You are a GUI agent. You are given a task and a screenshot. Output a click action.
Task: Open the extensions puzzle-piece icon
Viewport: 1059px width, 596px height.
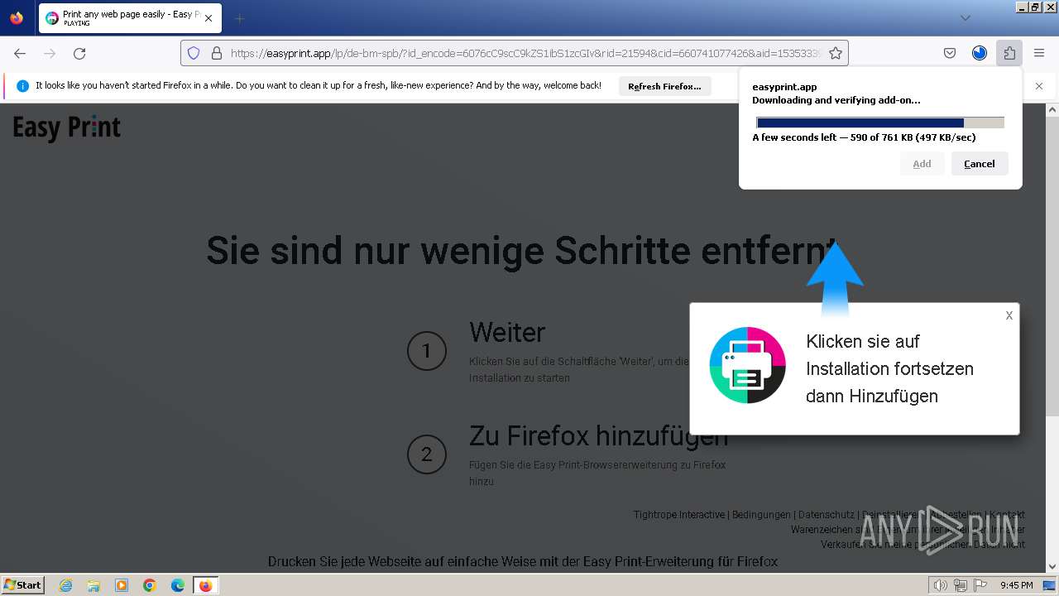(1009, 53)
